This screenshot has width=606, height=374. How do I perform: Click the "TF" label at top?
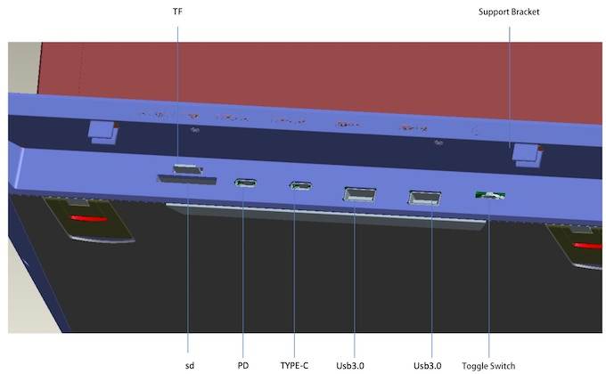(177, 12)
